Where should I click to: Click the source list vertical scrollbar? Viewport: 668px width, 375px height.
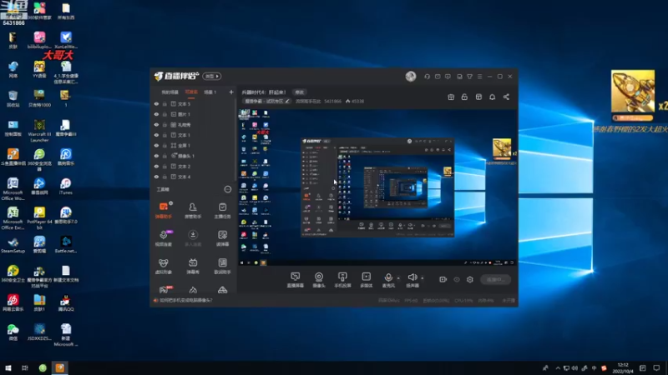[235, 138]
